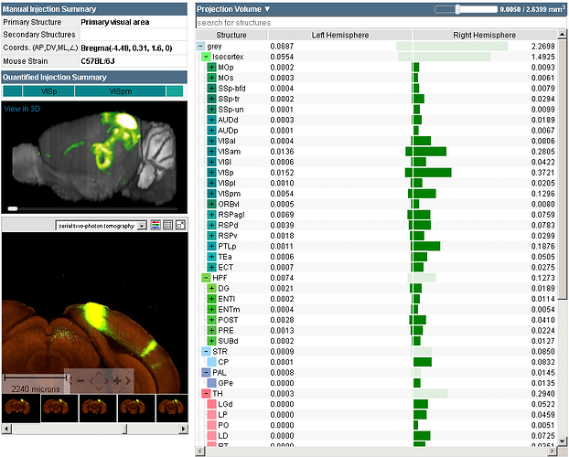Click the structure table scroll-down arrow
The image size is (569, 457).
pos(562,441)
